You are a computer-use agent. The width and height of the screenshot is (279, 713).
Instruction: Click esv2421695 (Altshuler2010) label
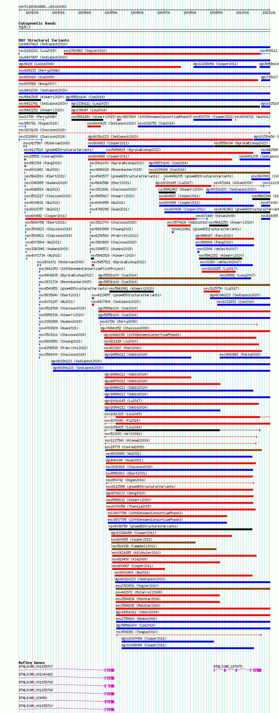136,553
